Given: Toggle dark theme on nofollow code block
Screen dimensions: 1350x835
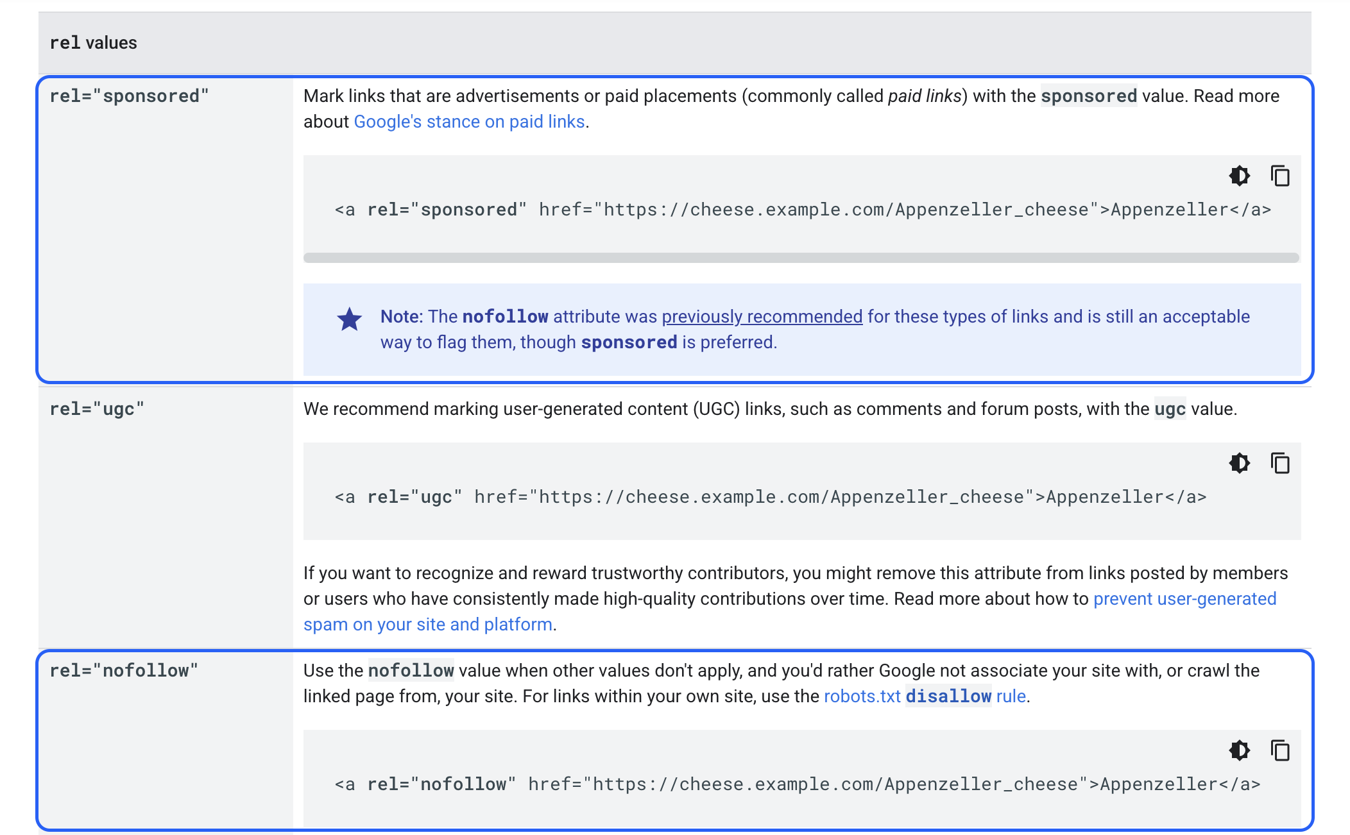Looking at the screenshot, I should click(1239, 750).
